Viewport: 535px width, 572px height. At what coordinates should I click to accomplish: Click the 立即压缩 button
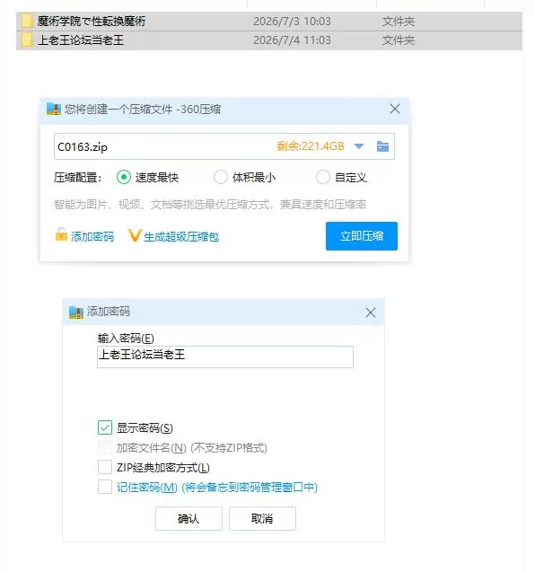pos(362,236)
